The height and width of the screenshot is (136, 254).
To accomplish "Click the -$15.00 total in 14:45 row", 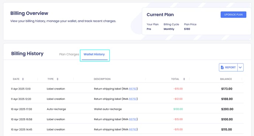I will pos(178,129).
